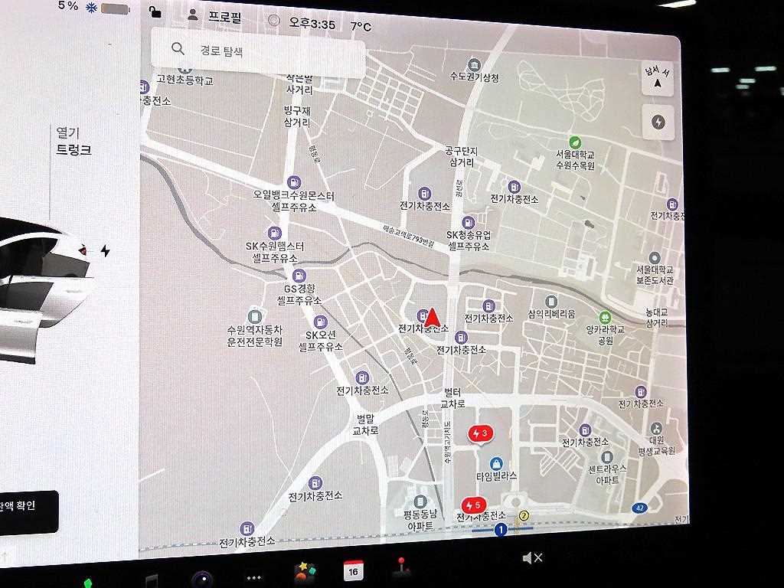Show chargers with the lightning bolt map button

click(x=658, y=122)
